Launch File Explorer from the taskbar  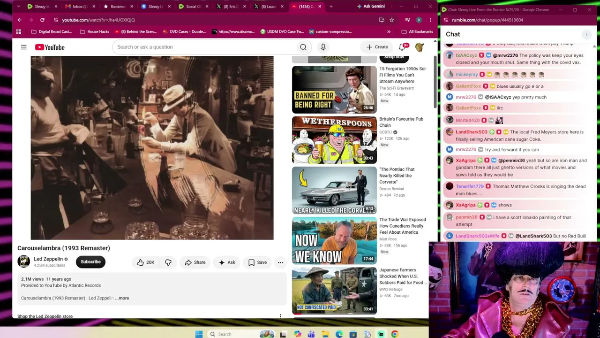[325, 334]
